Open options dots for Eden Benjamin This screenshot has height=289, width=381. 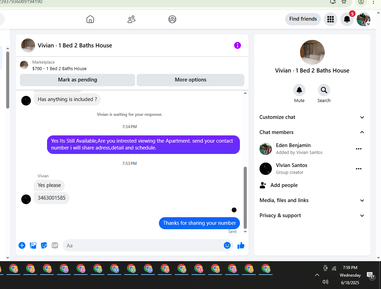359,149
